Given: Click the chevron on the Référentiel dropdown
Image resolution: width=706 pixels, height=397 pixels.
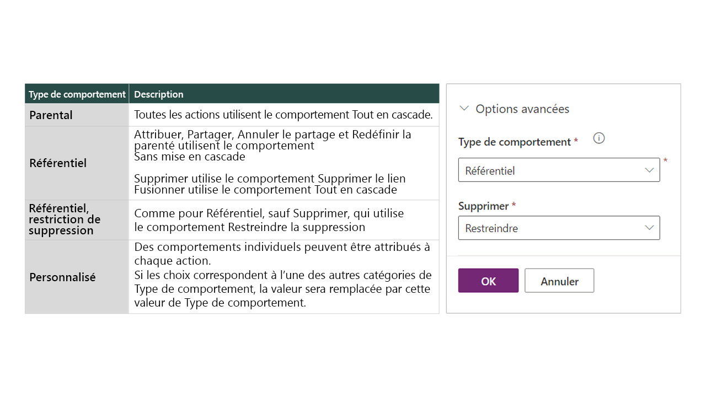Looking at the screenshot, I should click(650, 170).
